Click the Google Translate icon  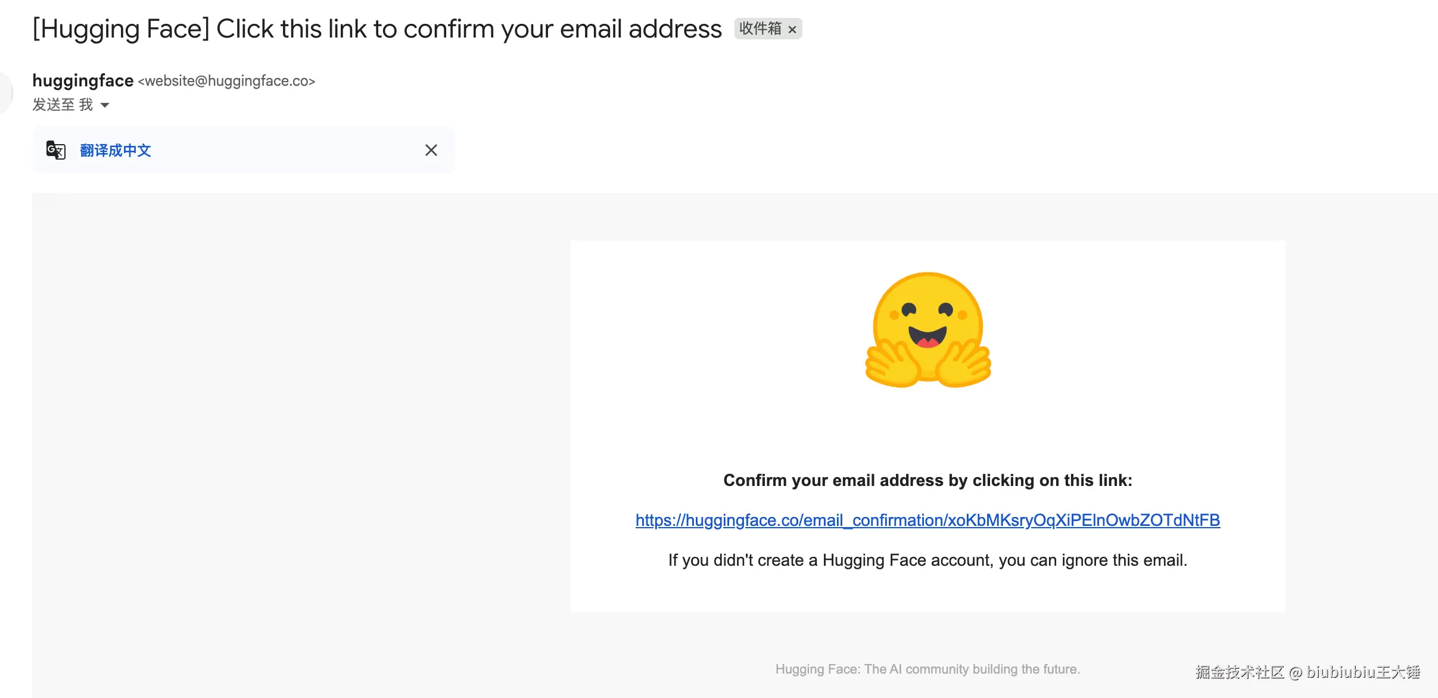(x=56, y=150)
